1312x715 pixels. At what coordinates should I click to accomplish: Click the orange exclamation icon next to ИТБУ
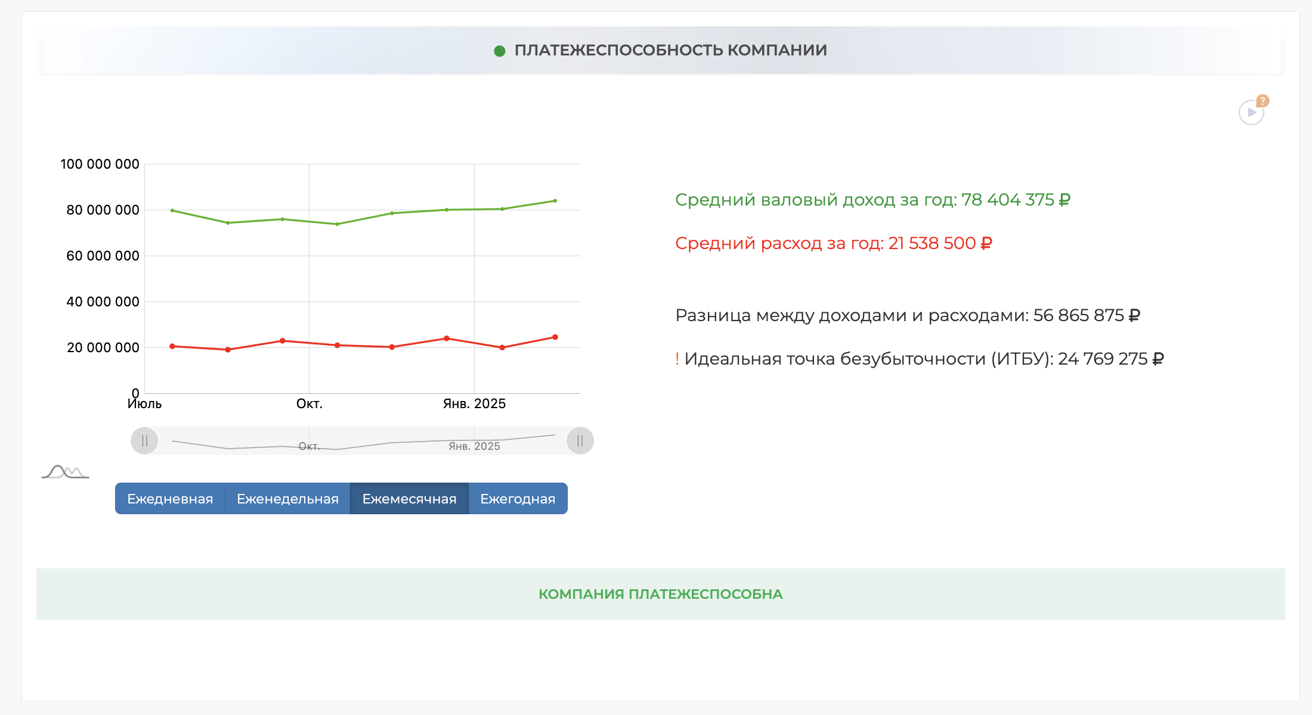(677, 358)
